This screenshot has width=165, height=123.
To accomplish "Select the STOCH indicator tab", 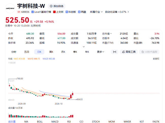I will tap(96, 122).
